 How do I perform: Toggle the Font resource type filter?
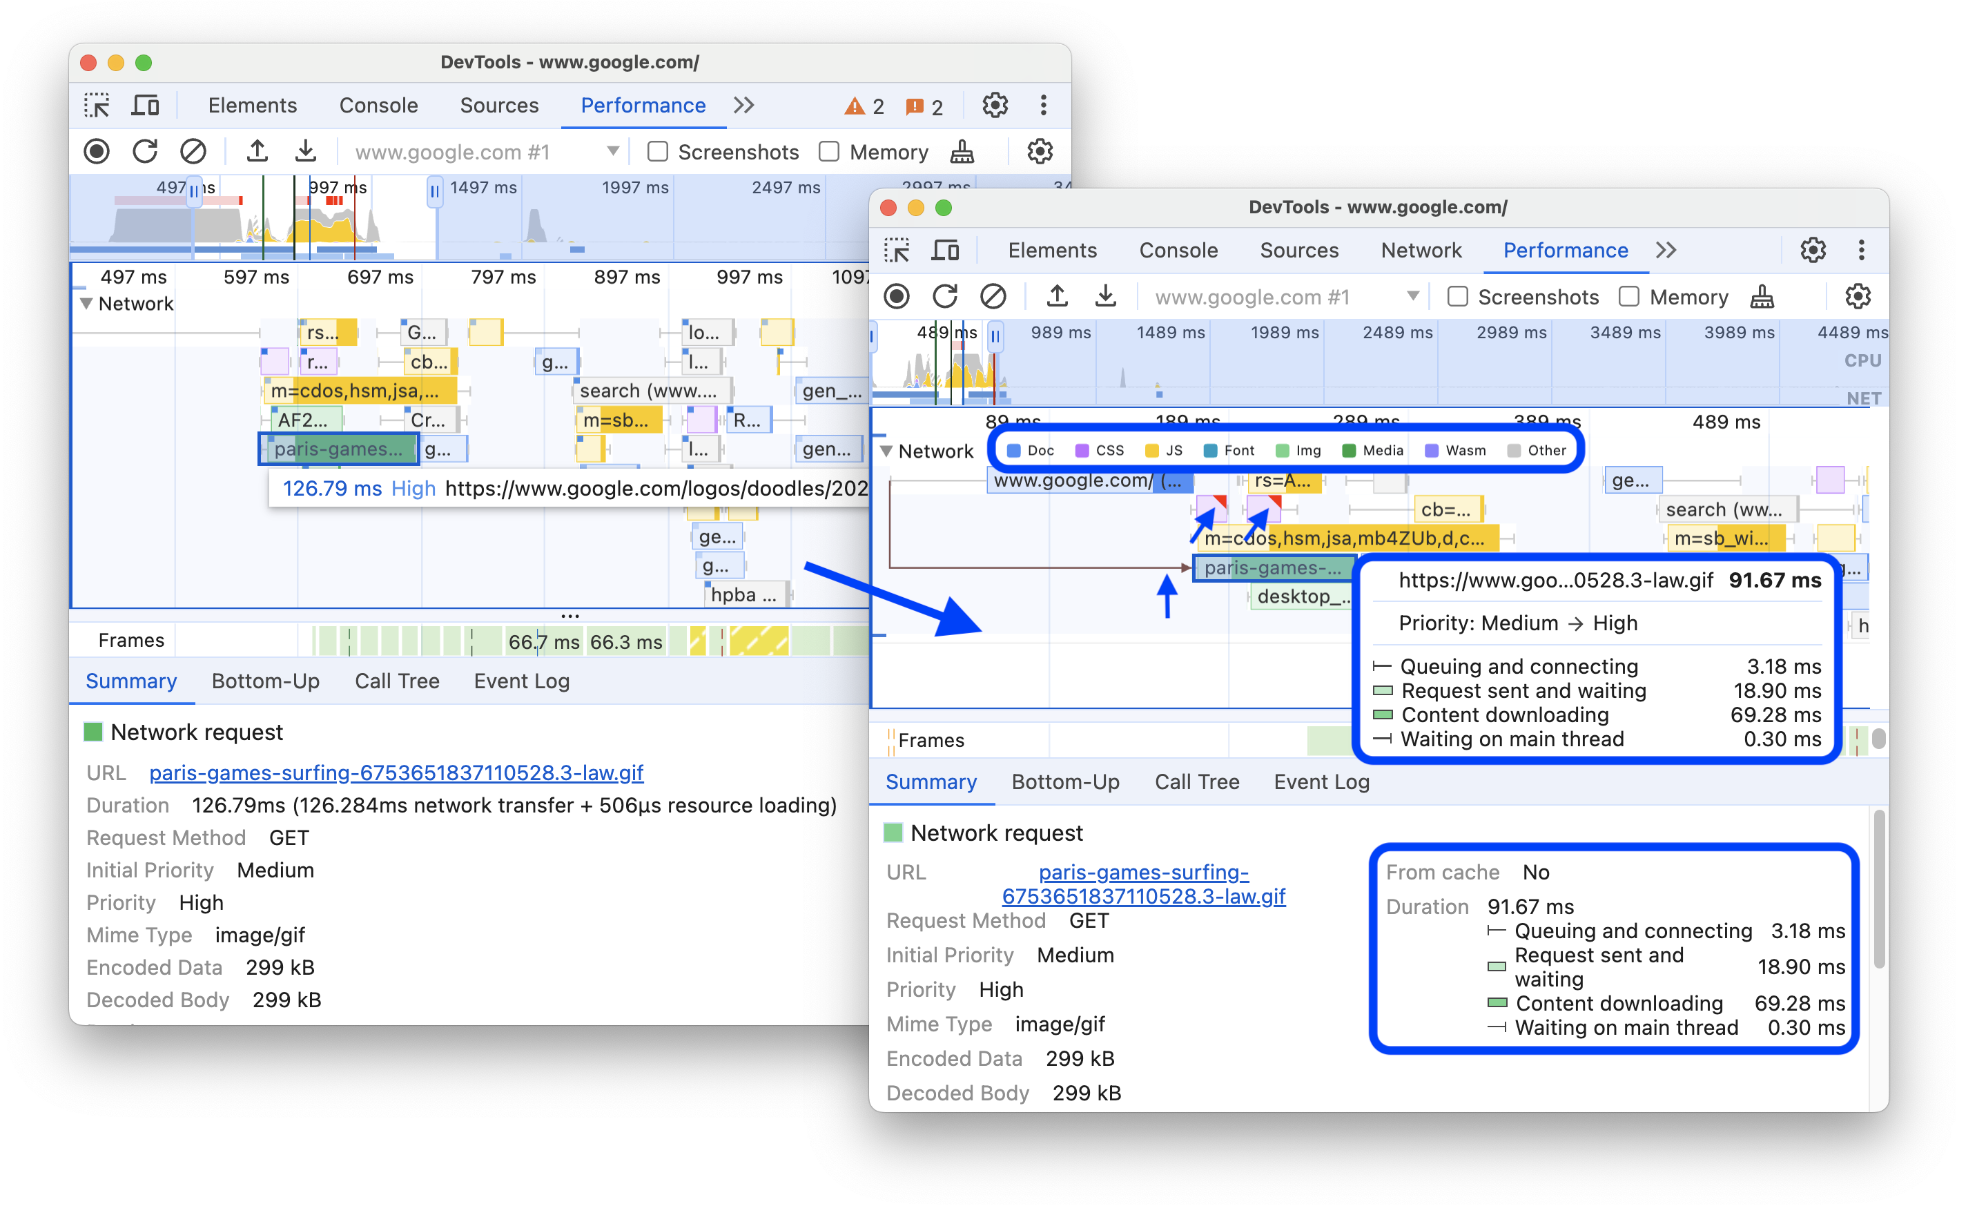[x=1217, y=451]
